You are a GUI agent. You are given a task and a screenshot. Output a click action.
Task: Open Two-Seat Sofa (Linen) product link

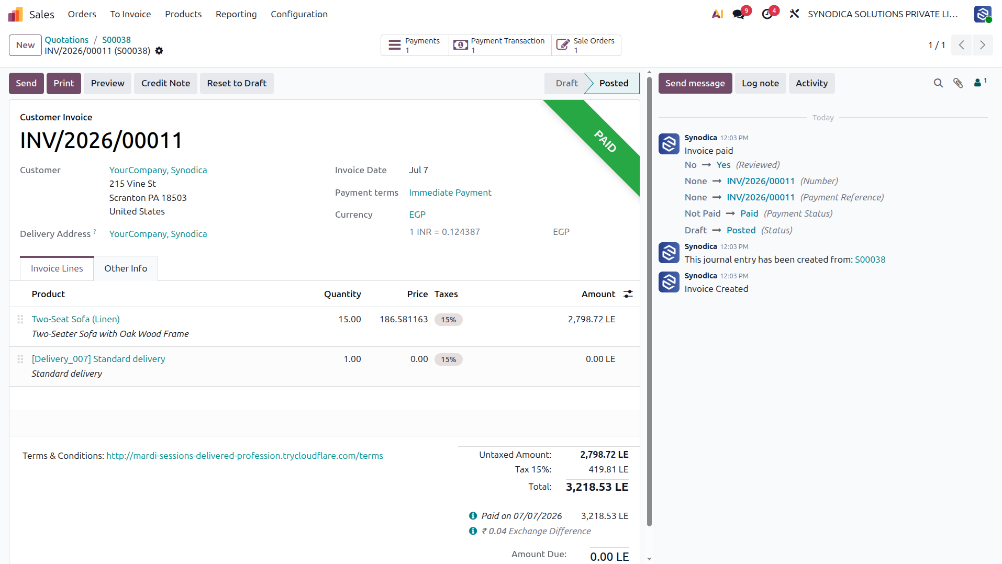76,319
